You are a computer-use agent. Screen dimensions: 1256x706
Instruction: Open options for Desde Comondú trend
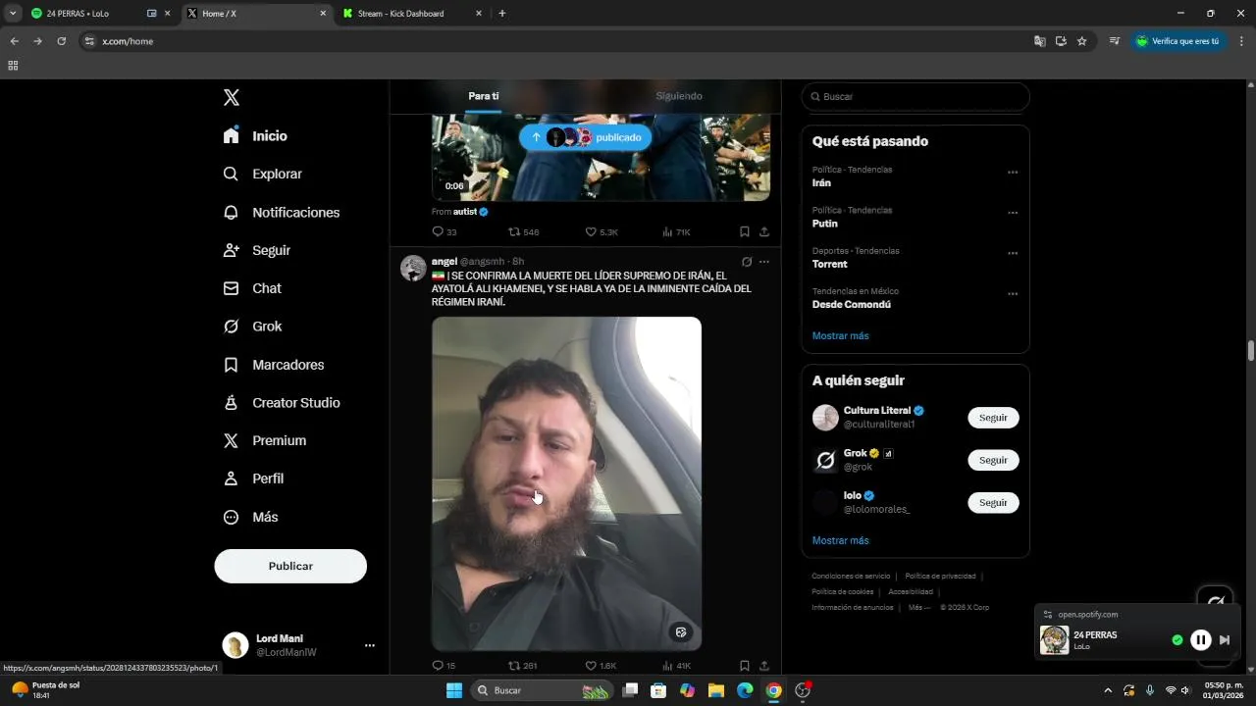click(x=1013, y=294)
